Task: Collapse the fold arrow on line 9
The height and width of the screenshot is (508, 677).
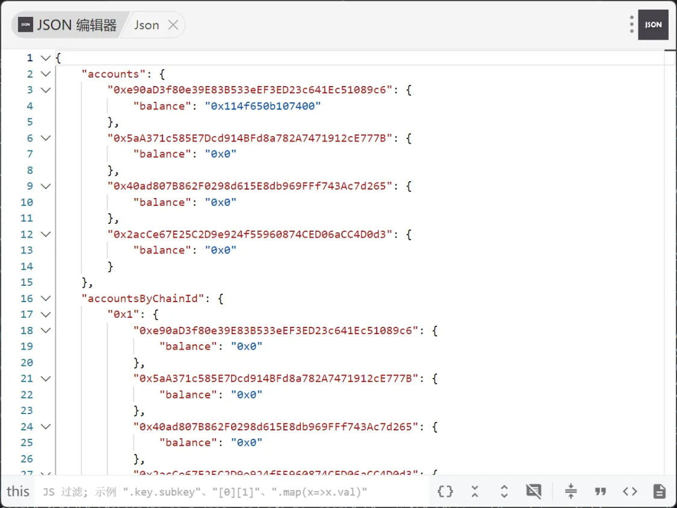Action: 45,186
